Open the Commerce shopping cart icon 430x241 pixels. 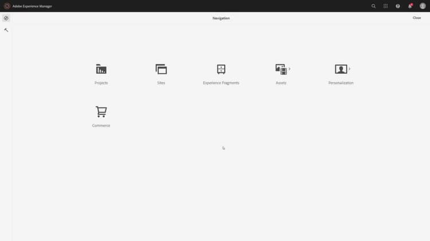101,112
